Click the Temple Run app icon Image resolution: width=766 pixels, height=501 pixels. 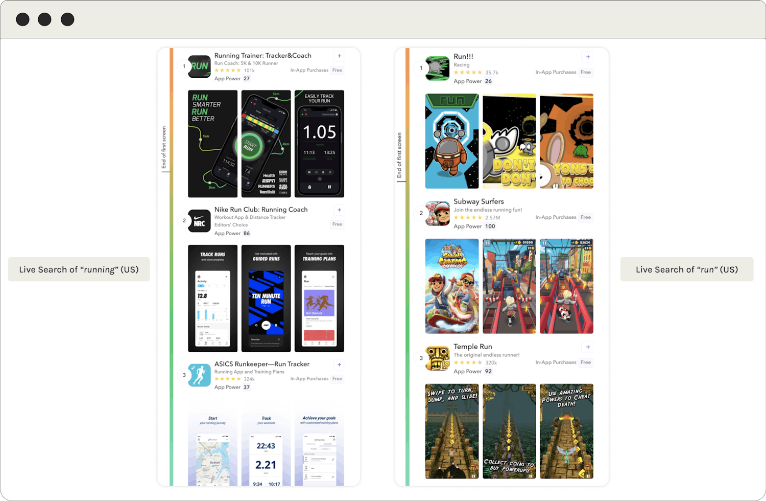click(438, 358)
